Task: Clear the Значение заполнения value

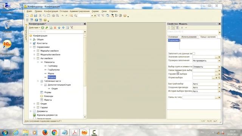Action: [219, 57]
